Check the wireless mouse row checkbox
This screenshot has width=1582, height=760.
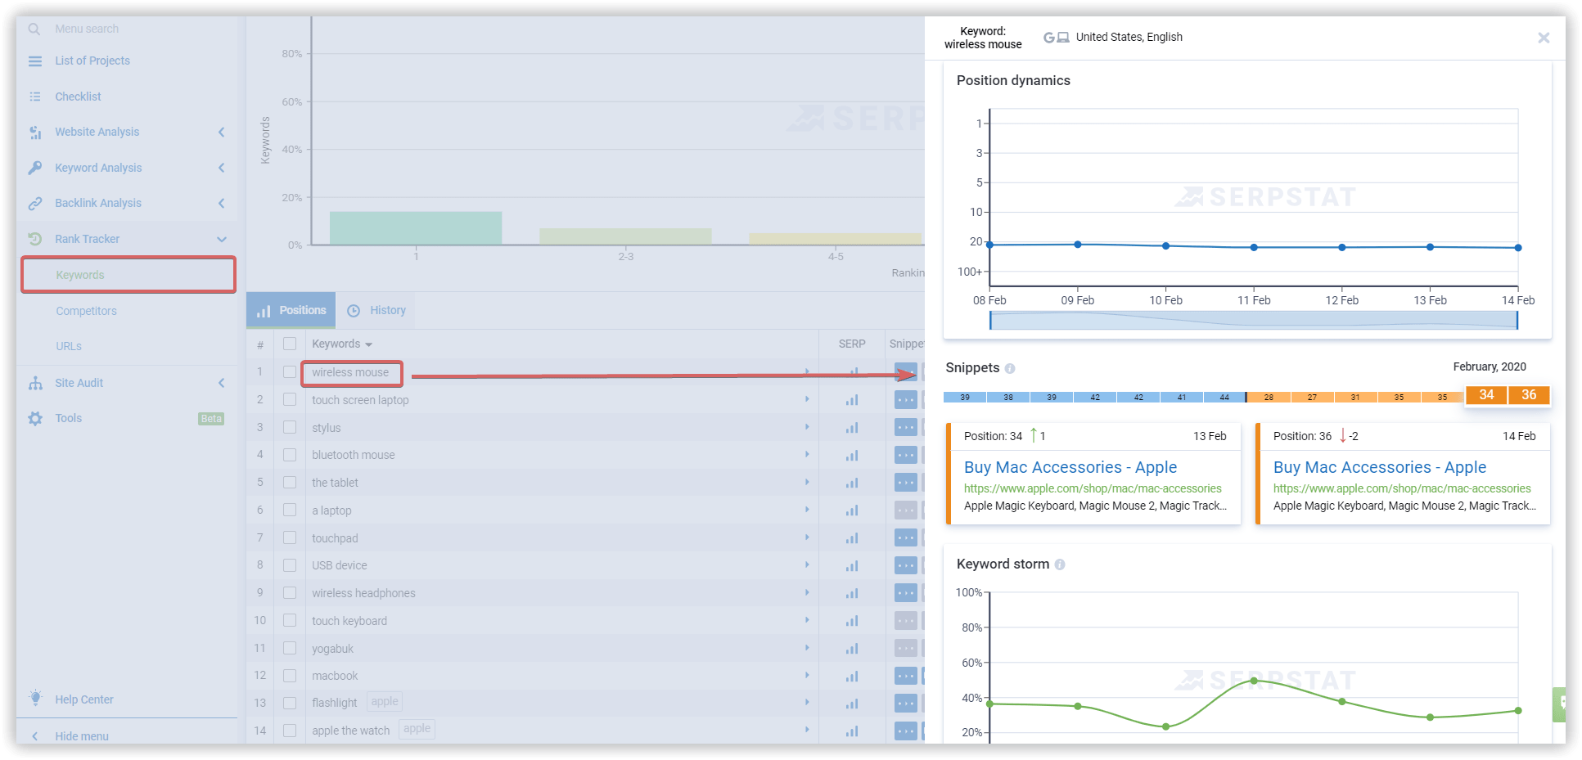(290, 372)
